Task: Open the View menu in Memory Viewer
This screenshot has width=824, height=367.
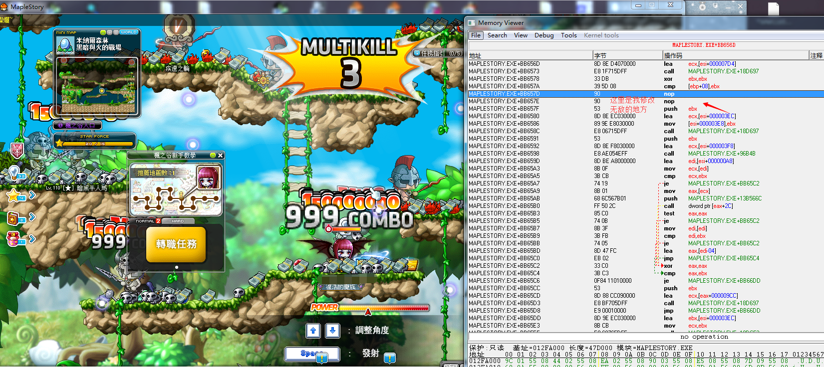Action: point(521,35)
